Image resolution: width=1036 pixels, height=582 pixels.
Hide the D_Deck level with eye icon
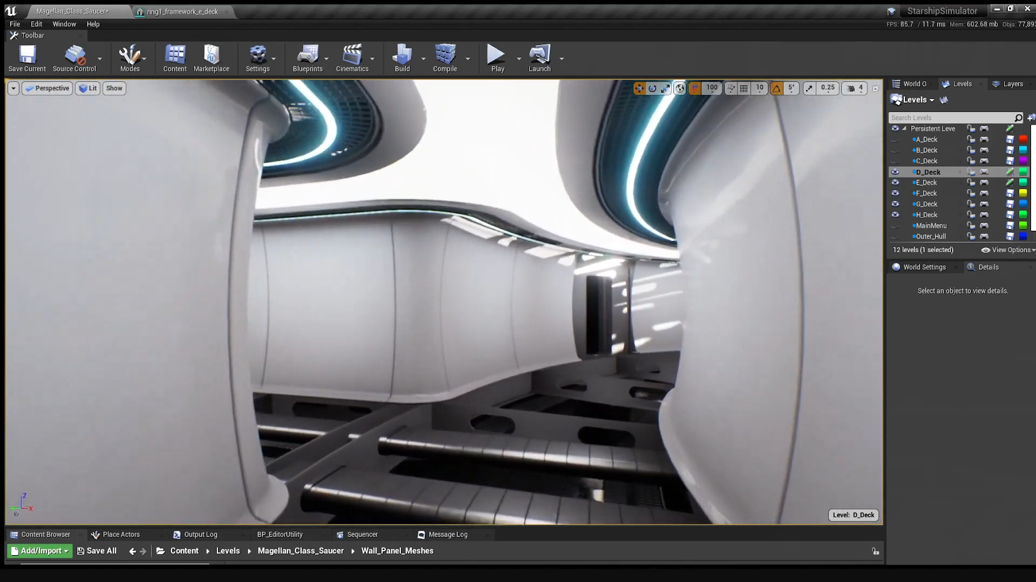(895, 172)
